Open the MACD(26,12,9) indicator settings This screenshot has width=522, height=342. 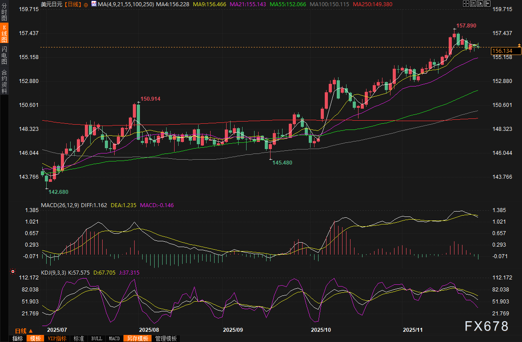click(x=60, y=206)
